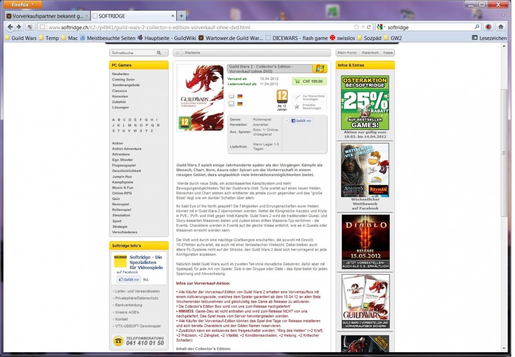The height and width of the screenshot is (357, 515).
Task: Open the swisslos bookmark
Action: (342, 38)
